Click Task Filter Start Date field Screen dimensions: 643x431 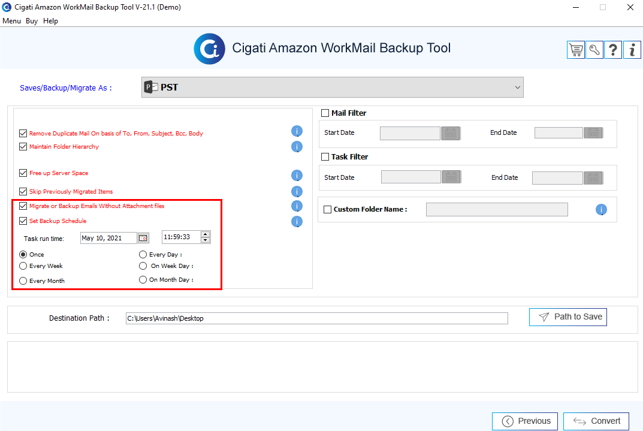tap(411, 177)
